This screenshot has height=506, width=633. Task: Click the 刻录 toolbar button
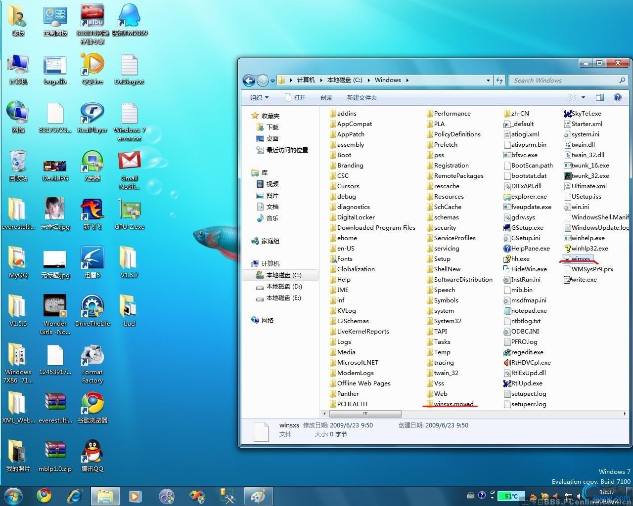tap(326, 98)
